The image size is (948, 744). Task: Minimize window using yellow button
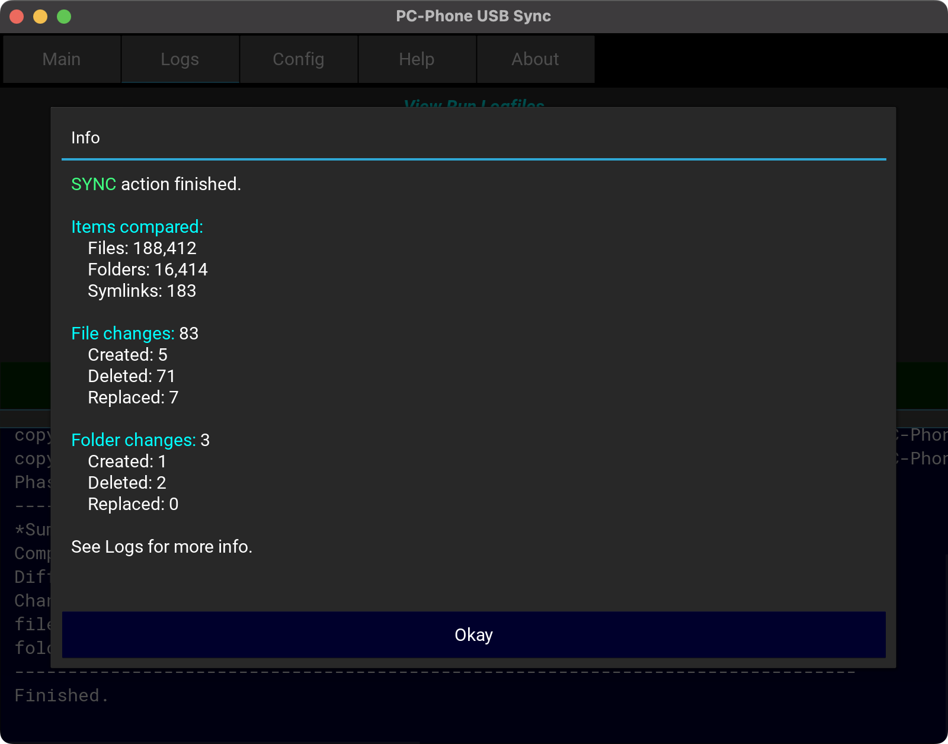click(x=40, y=17)
